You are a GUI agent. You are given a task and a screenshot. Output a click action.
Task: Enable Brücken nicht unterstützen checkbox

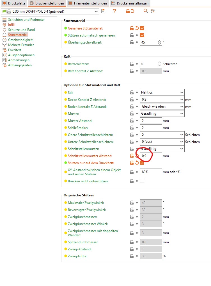[142, 181]
